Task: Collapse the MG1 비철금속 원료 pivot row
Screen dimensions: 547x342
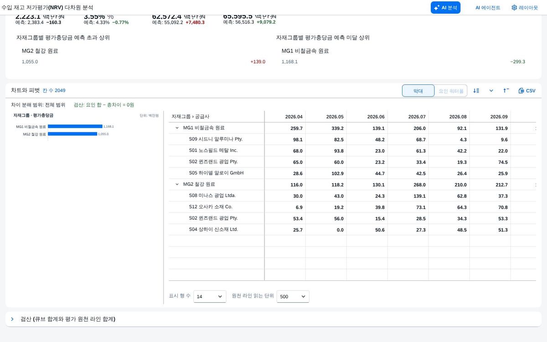Action: click(177, 128)
